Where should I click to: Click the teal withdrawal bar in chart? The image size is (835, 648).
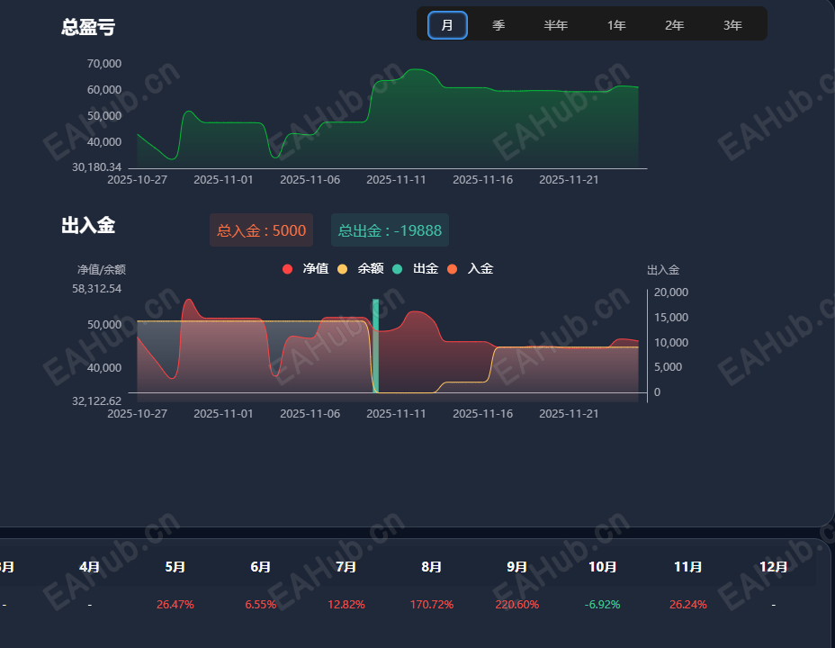click(x=375, y=346)
